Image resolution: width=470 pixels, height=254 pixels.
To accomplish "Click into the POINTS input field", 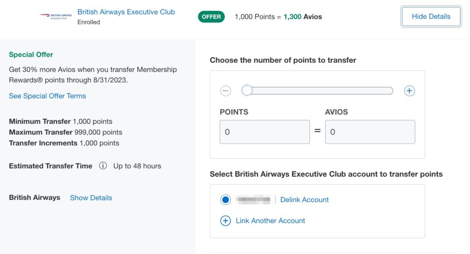I will pos(264,132).
